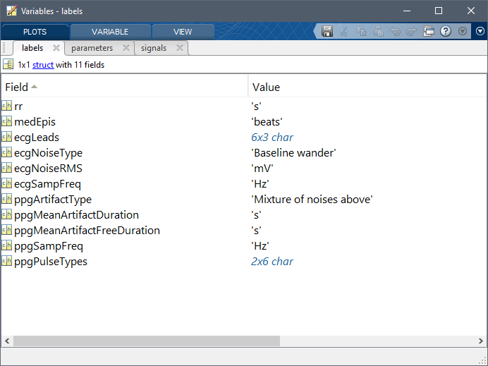
Task: Click the Copy icon in the toolbar
Action: coord(361,31)
